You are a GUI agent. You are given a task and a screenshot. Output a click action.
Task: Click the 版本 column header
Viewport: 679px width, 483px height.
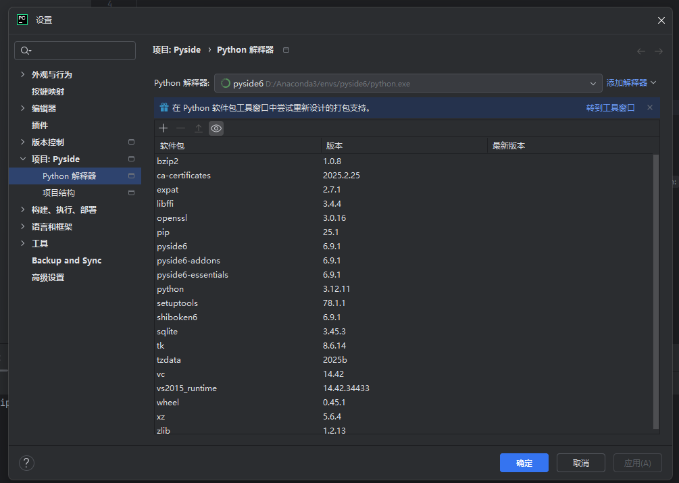coord(404,145)
